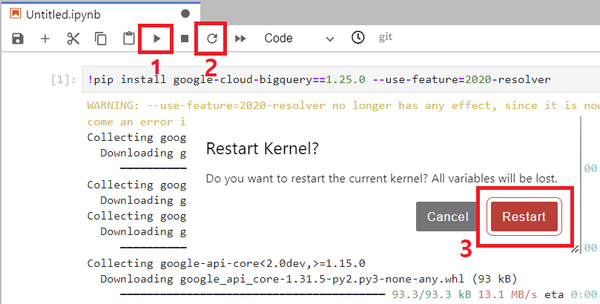600x304 pixels.
Task: Click the dialog resize handle corner
Action: click(x=575, y=249)
